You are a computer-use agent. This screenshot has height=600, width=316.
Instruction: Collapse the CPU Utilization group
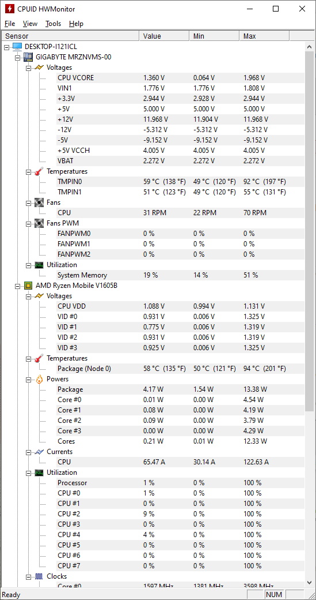[x=28, y=473]
